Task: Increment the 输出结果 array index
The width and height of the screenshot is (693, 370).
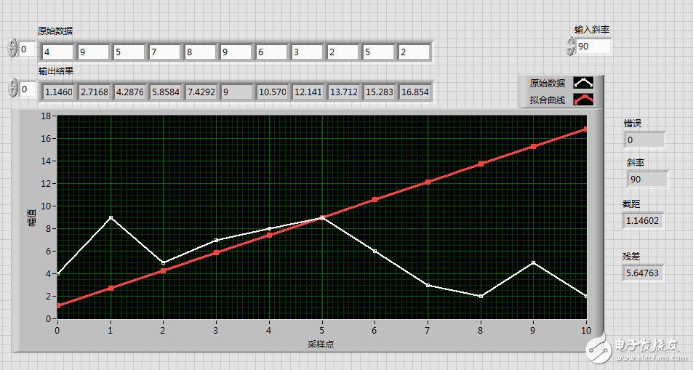Action: pos(14,83)
